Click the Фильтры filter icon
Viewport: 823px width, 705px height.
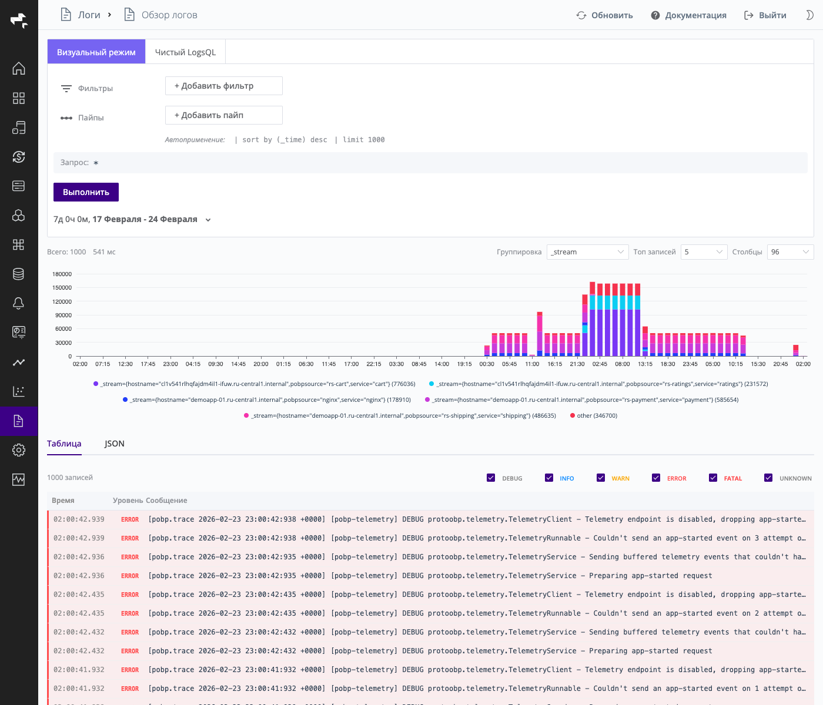tap(66, 88)
